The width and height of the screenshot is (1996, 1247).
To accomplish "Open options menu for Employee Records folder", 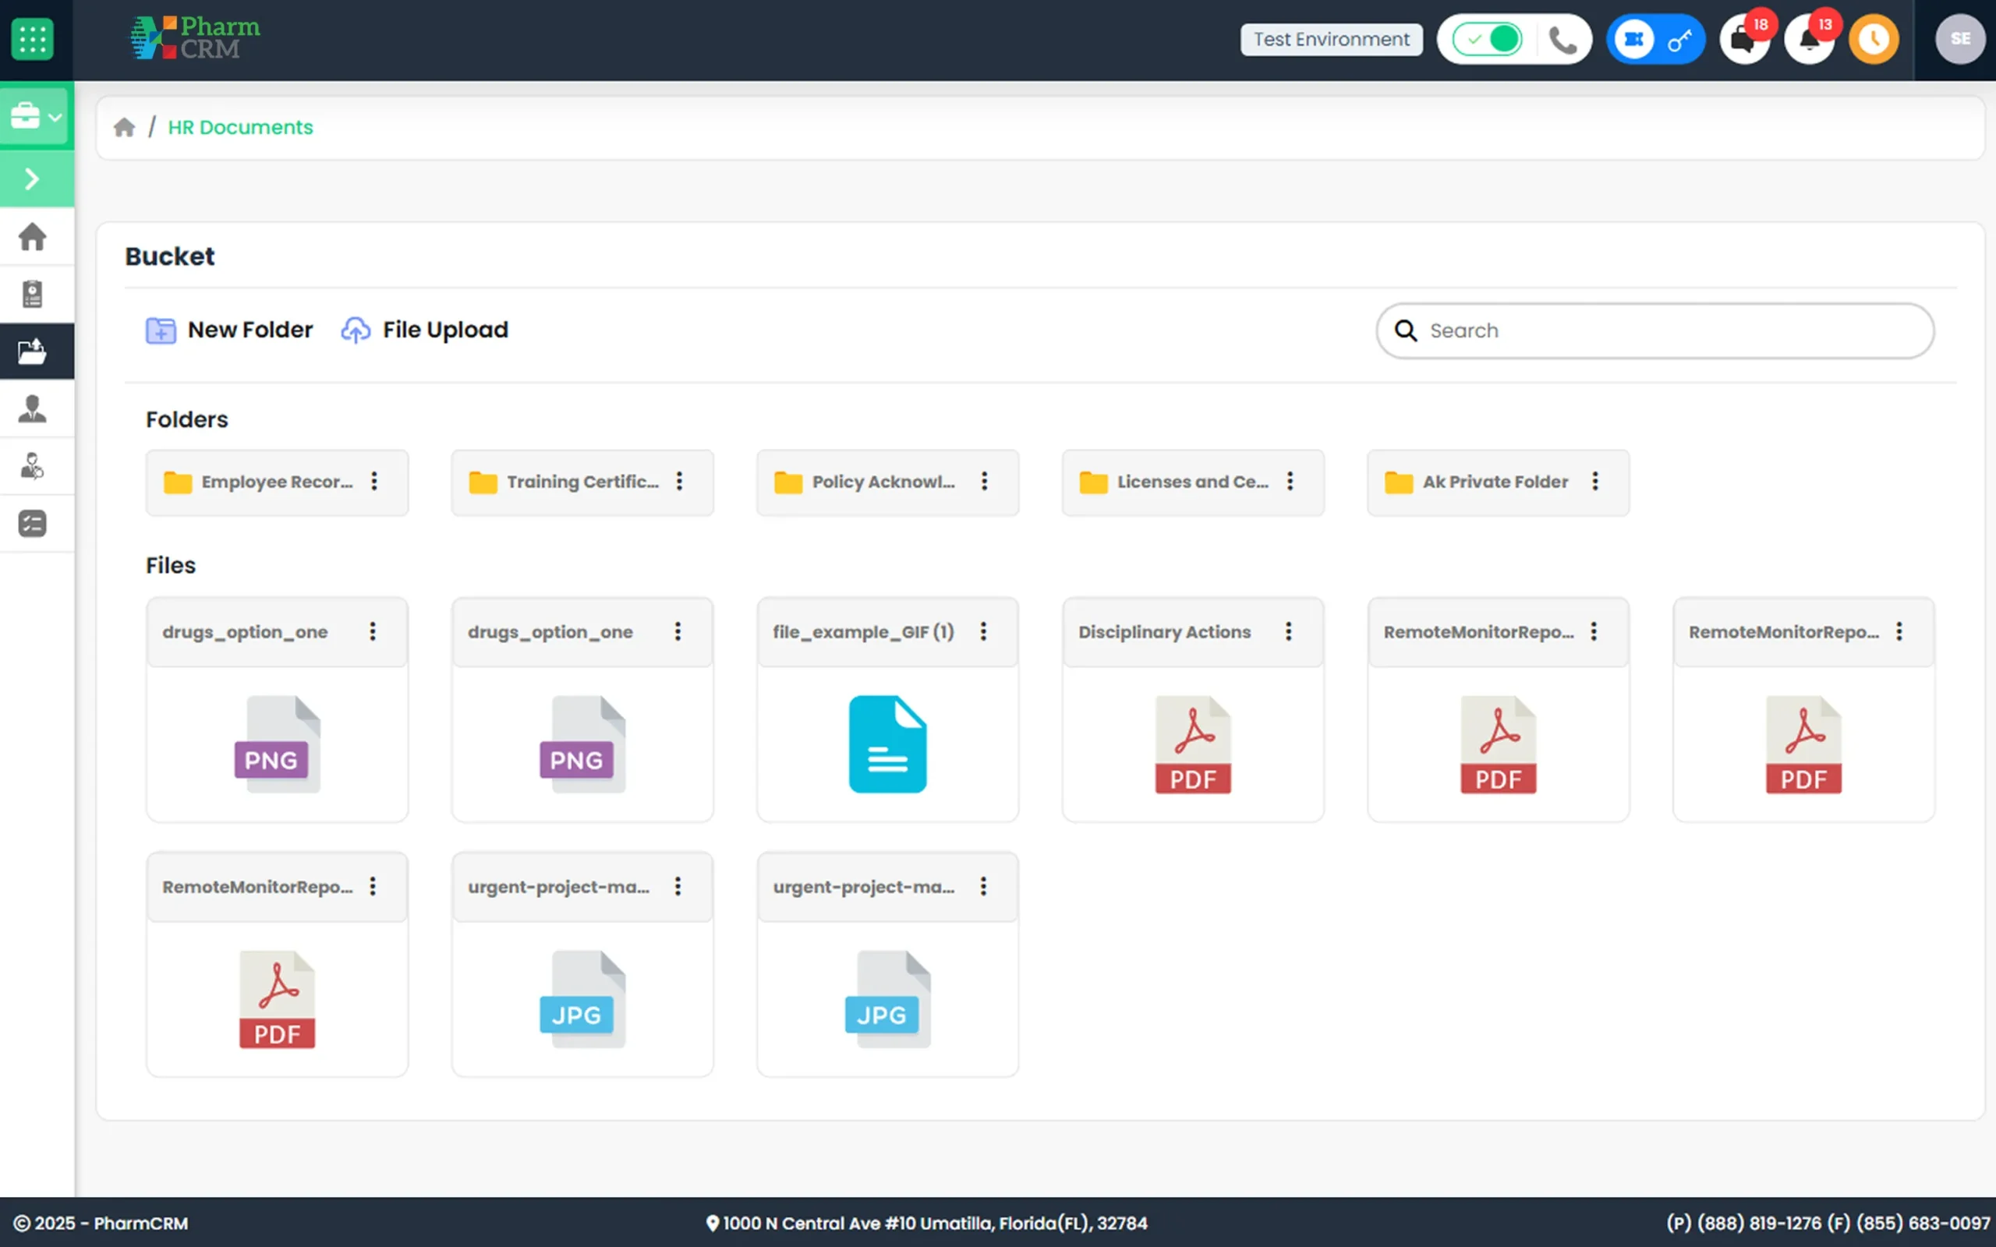I will tap(374, 482).
